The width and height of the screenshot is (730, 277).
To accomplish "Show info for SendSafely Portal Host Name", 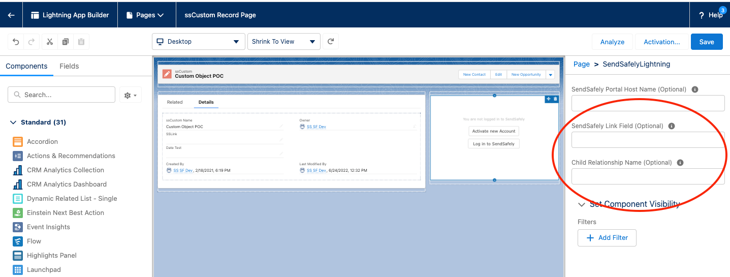I will pyautogui.click(x=695, y=89).
